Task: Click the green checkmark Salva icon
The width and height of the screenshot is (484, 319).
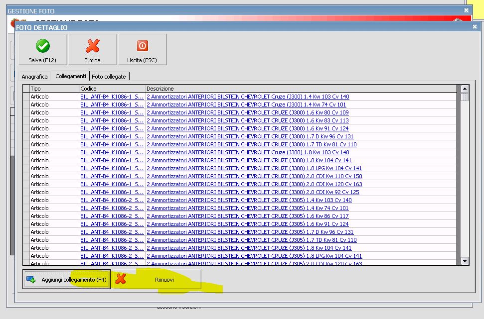Action: [x=43, y=46]
